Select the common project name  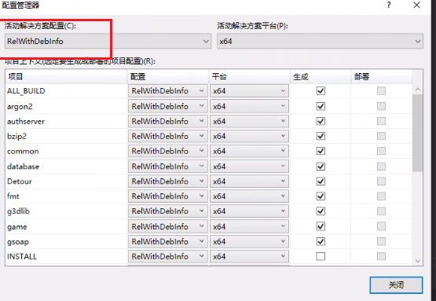coord(23,152)
